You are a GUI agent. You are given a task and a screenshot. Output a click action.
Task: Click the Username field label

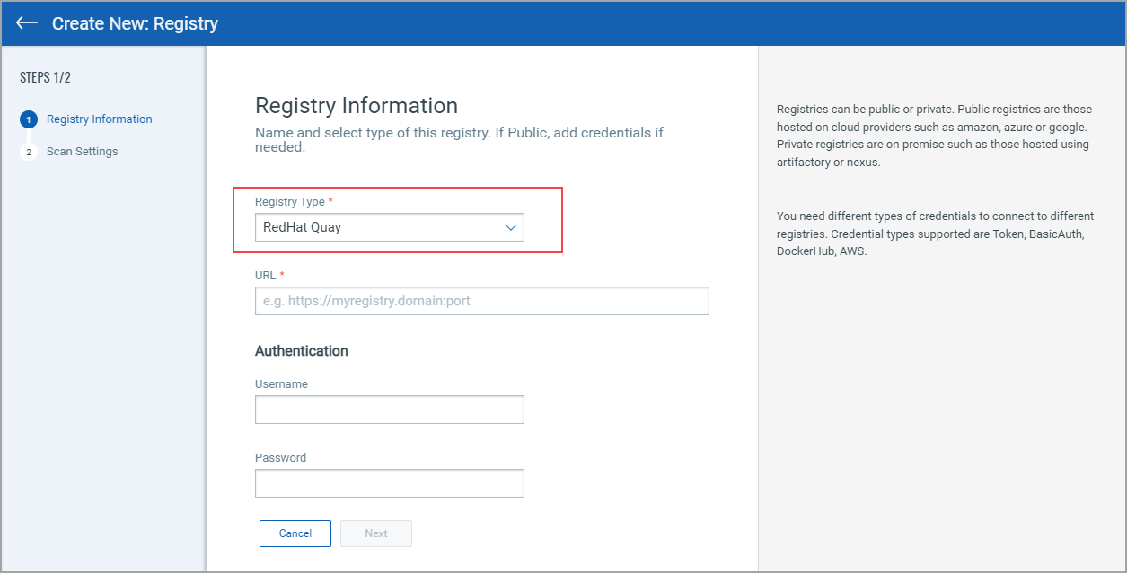coord(281,384)
